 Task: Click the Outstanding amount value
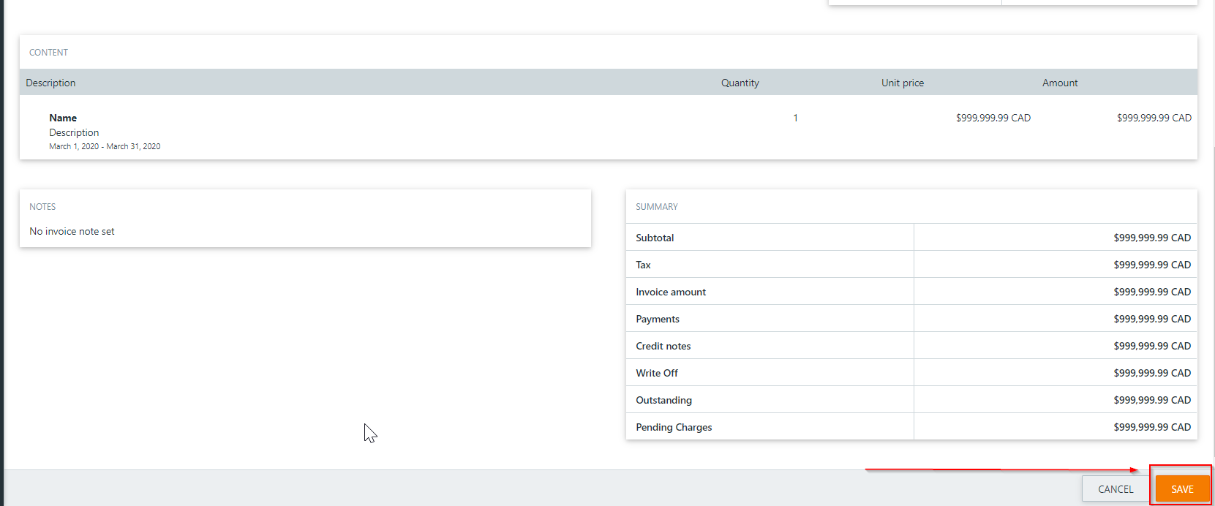coord(1152,400)
